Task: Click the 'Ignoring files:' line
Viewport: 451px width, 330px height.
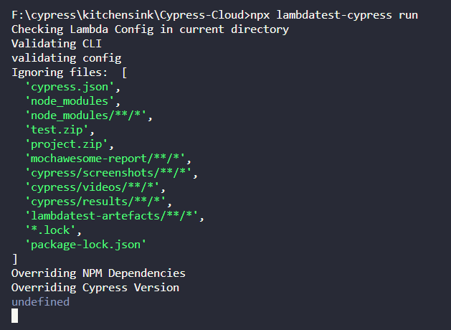Action: pyautogui.click(x=70, y=72)
